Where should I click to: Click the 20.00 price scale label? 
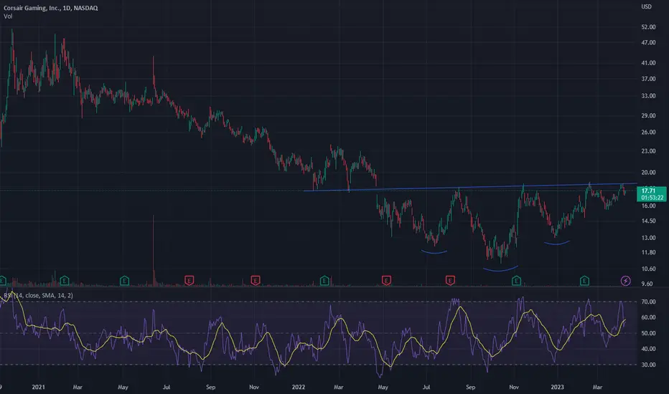tap(648, 173)
